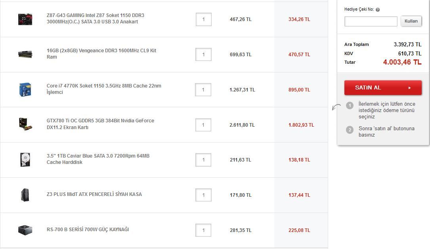Screen dimensions: 430x249
Task: Open the 16GB Vengeance DDR3 Ram link
Action: [x=101, y=54]
